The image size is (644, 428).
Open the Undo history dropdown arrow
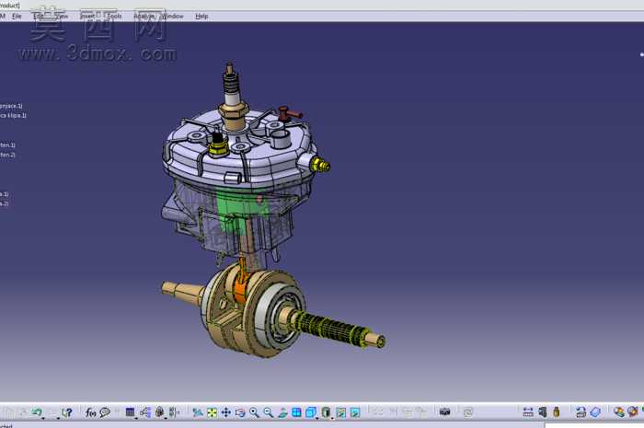[43, 417]
